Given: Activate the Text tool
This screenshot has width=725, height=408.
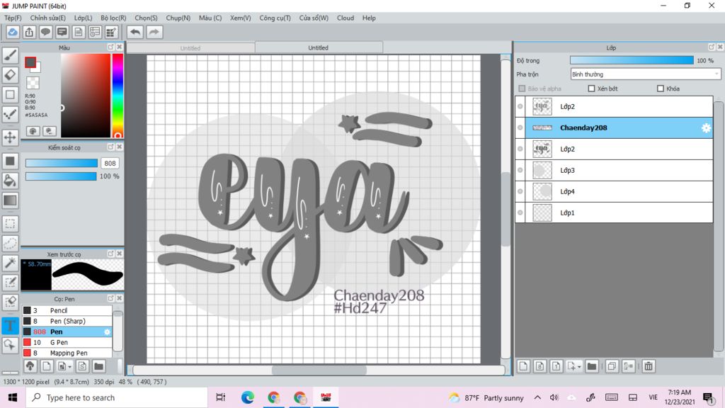Looking at the screenshot, I should click(10, 325).
